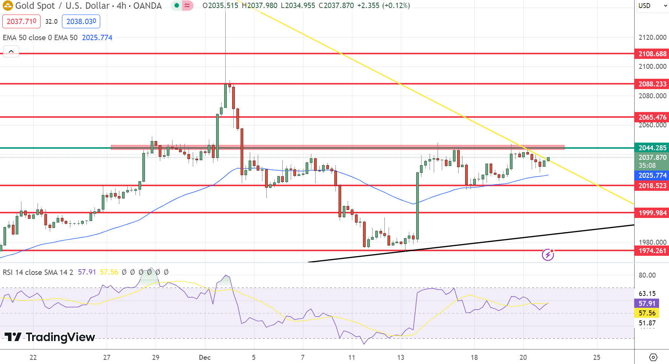Open the purple lightning event marker

[x=548, y=255]
